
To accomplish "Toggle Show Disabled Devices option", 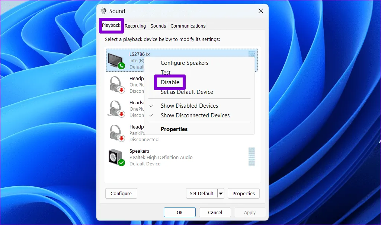I will point(189,106).
